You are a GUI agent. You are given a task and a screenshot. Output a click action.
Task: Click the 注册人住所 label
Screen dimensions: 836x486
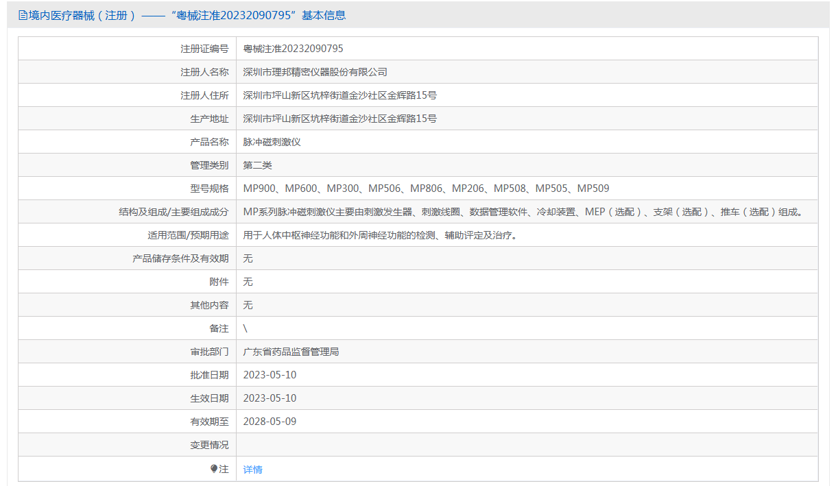[204, 95]
